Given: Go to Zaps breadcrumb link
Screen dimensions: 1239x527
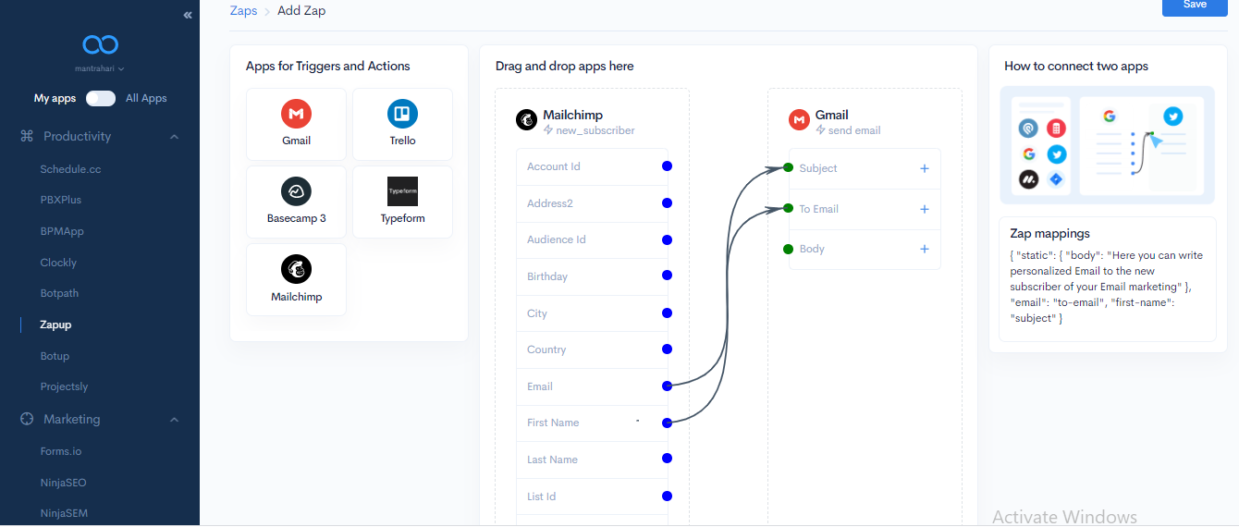Looking at the screenshot, I should [x=243, y=11].
